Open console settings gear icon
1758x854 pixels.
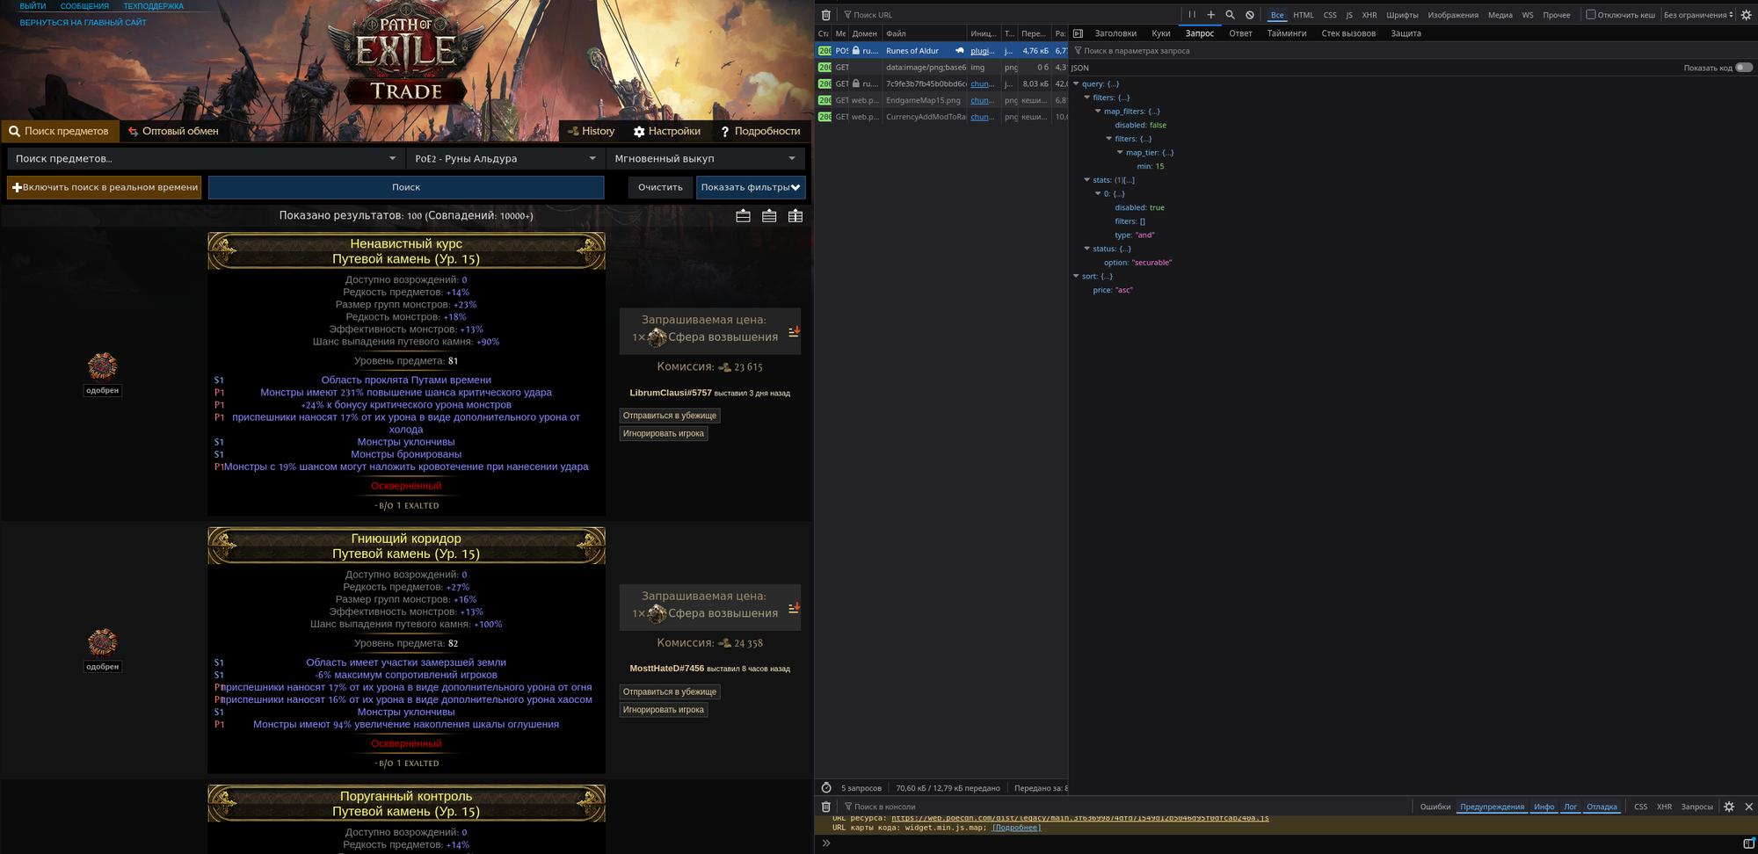tap(1729, 807)
